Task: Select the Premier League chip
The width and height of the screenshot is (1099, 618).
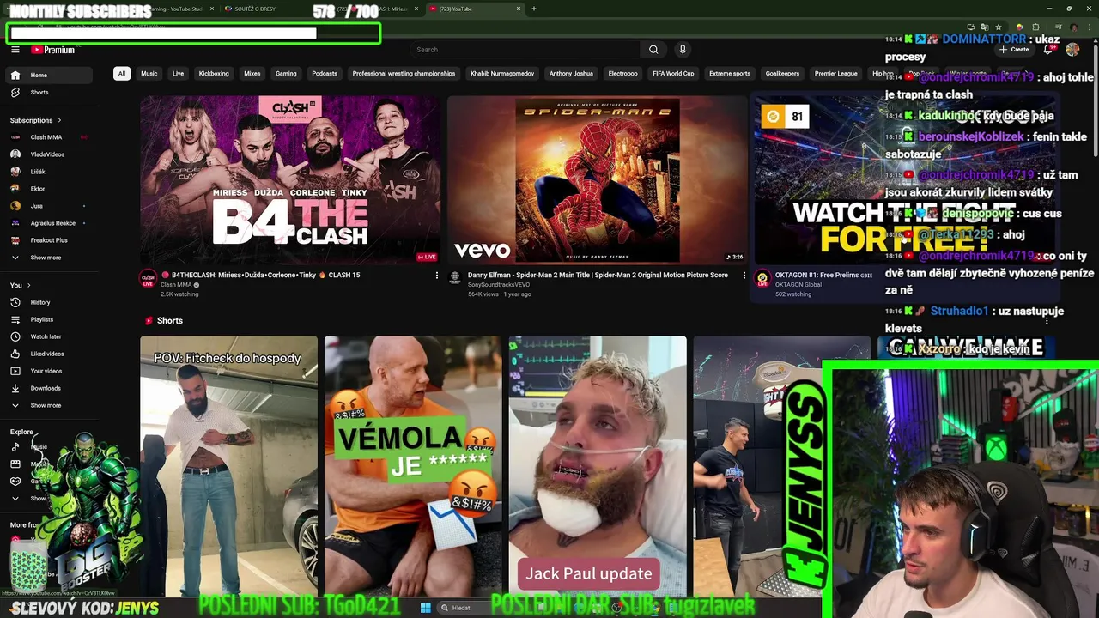Action: point(836,74)
